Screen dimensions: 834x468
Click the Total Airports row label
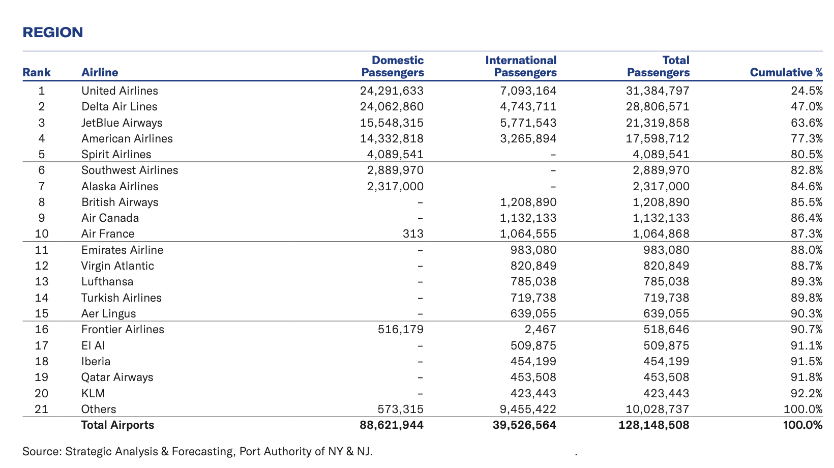pos(117,425)
